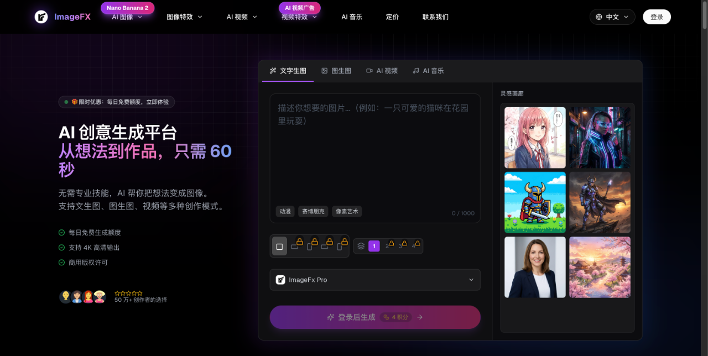Viewport: 708px width, 356px height.
Task: Select locked image count 2 option
Action: click(x=388, y=246)
